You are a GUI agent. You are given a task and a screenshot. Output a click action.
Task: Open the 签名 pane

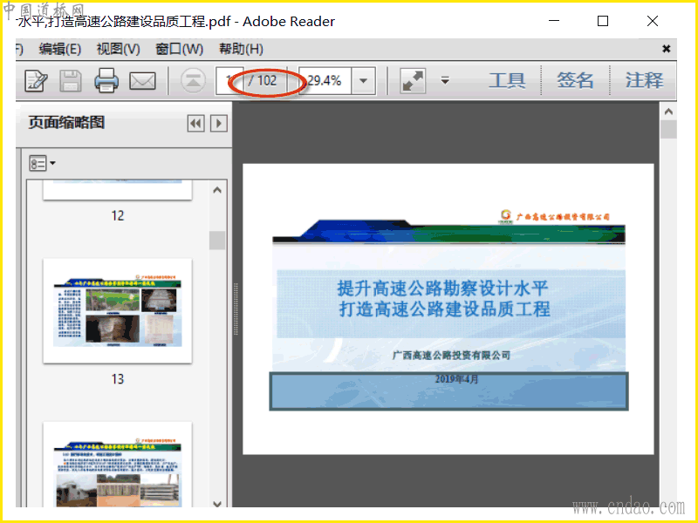[575, 80]
